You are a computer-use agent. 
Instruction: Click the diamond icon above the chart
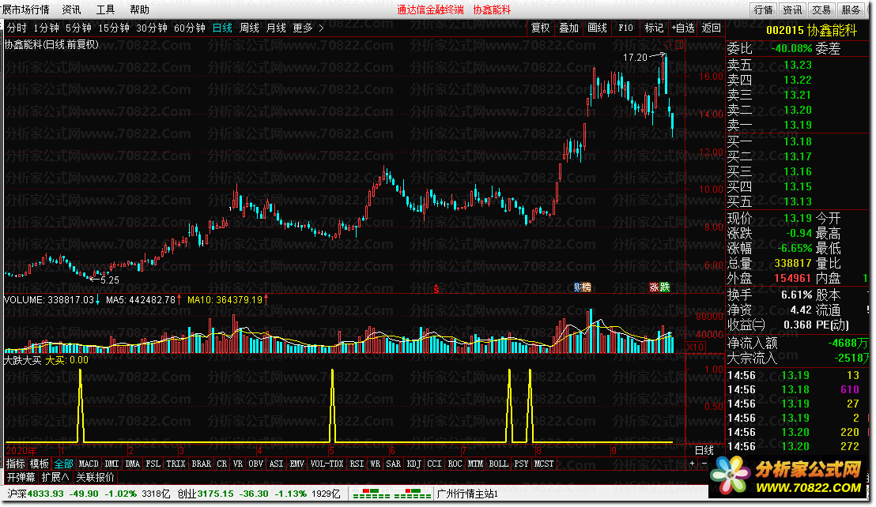tap(667, 44)
